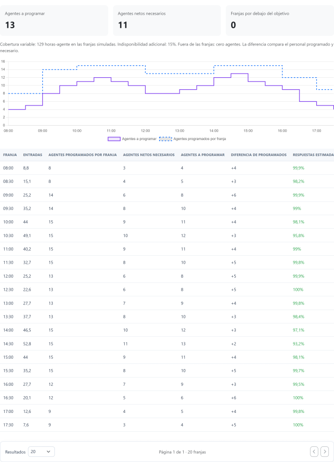
Task: Click the 'DIFERENCIA DE PROGRAMADOS' column header
Action: pos(259,155)
